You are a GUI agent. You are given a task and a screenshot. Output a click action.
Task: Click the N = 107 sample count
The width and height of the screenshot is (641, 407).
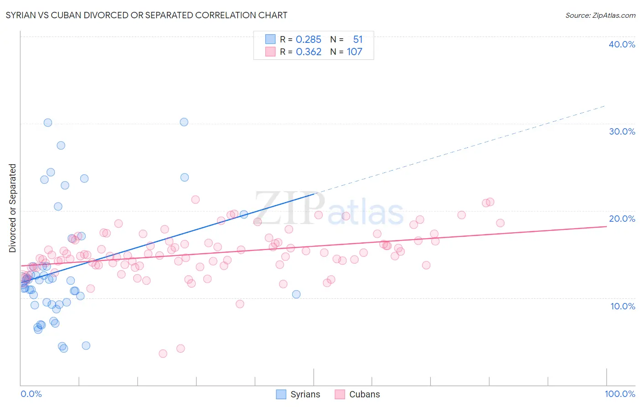[346, 52]
